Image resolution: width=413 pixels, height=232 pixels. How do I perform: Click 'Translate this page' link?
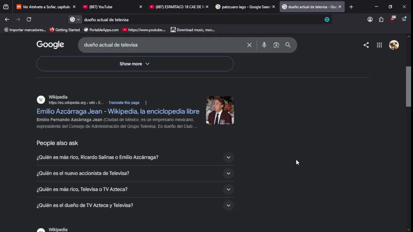(124, 103)
